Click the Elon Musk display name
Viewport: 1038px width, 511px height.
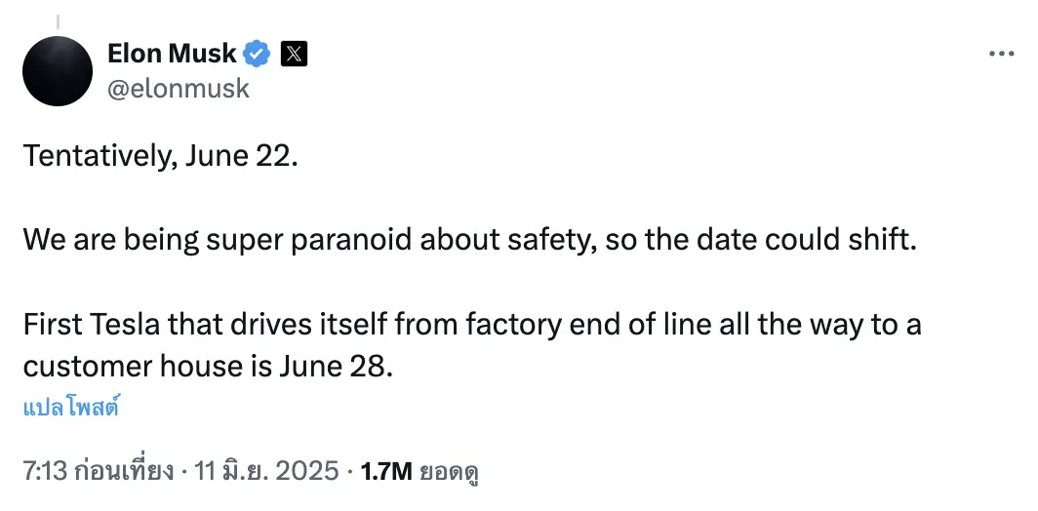(172, 54)
